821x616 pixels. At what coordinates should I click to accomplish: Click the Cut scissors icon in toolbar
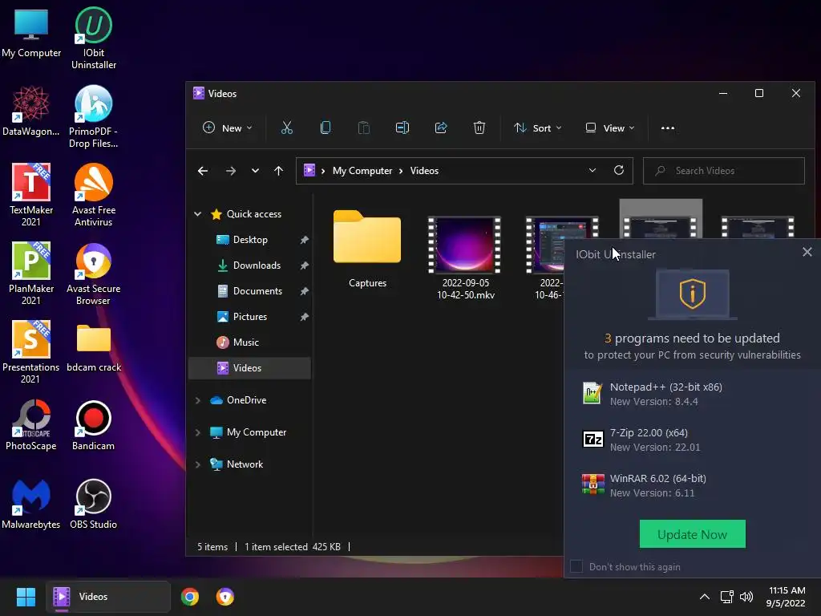coord(287,128)
